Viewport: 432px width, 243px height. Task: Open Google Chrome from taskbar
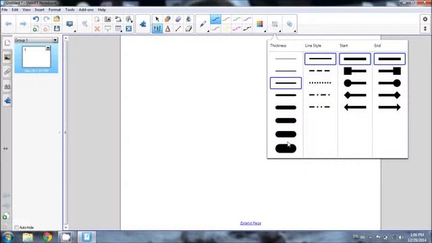coord(47,237)
